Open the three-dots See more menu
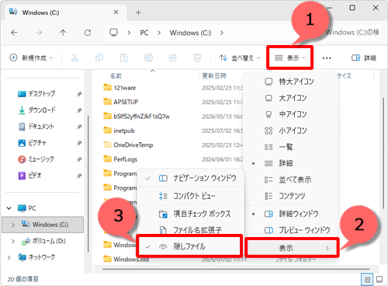 tap(327, 58)
